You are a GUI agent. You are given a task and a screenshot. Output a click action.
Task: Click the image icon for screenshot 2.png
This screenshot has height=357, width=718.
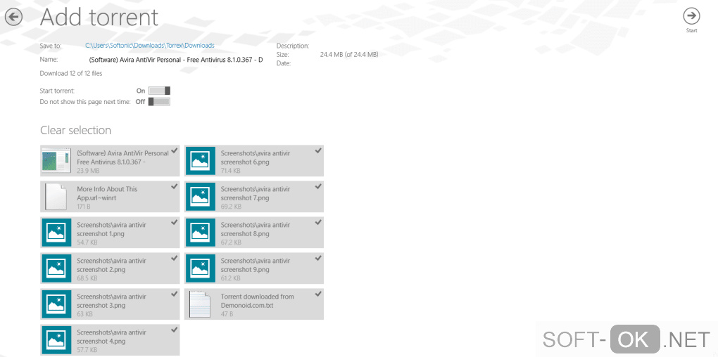point(56,268)
